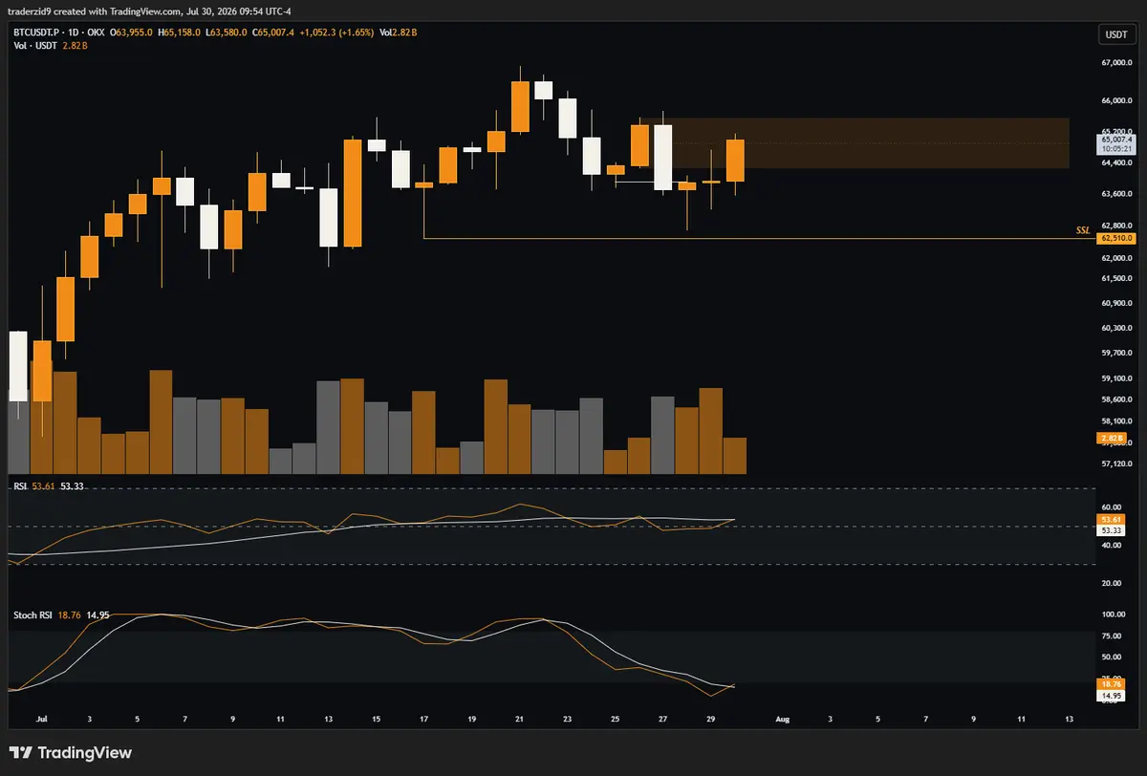1147x776 pixels.
Task: Click the 100.00 Stoch RSI scale label
Action: (x=1112, y=614)
